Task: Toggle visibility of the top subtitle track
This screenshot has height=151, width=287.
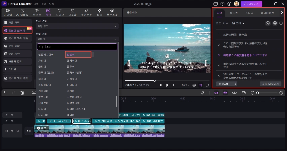Action: 12,115
